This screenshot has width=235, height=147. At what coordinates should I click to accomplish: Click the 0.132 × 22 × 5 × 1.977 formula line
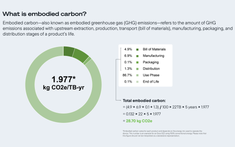pyautogui.click(x=142, y=114)
